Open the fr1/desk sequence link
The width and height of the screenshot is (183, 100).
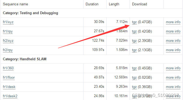pos(9,87)
